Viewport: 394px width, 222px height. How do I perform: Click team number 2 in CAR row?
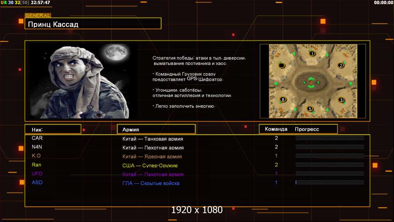276,138
